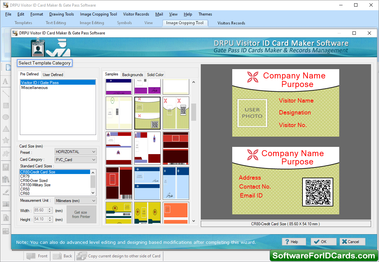Click down arrow of card sizes list scrollbar
The height and width of the screenshot is (262, 379).
click(93, 193)
